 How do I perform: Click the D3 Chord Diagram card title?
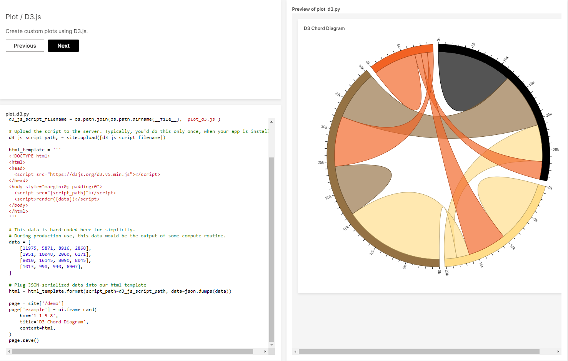(324, 28)
